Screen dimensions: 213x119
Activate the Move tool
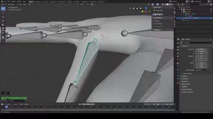[x=3, y=17]
